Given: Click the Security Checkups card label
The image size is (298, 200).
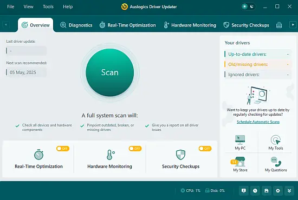Looking at the screenshot, I should pos(181,166).
